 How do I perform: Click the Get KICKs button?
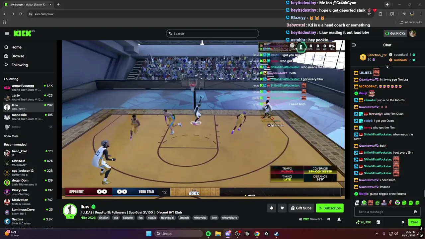click(395, 34)
